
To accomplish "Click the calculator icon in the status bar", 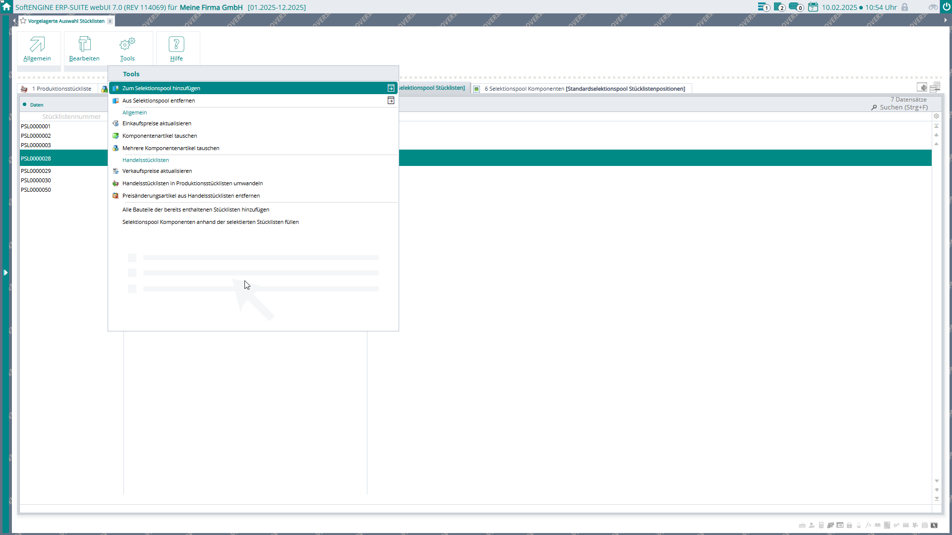I will (x=821, y=525).
